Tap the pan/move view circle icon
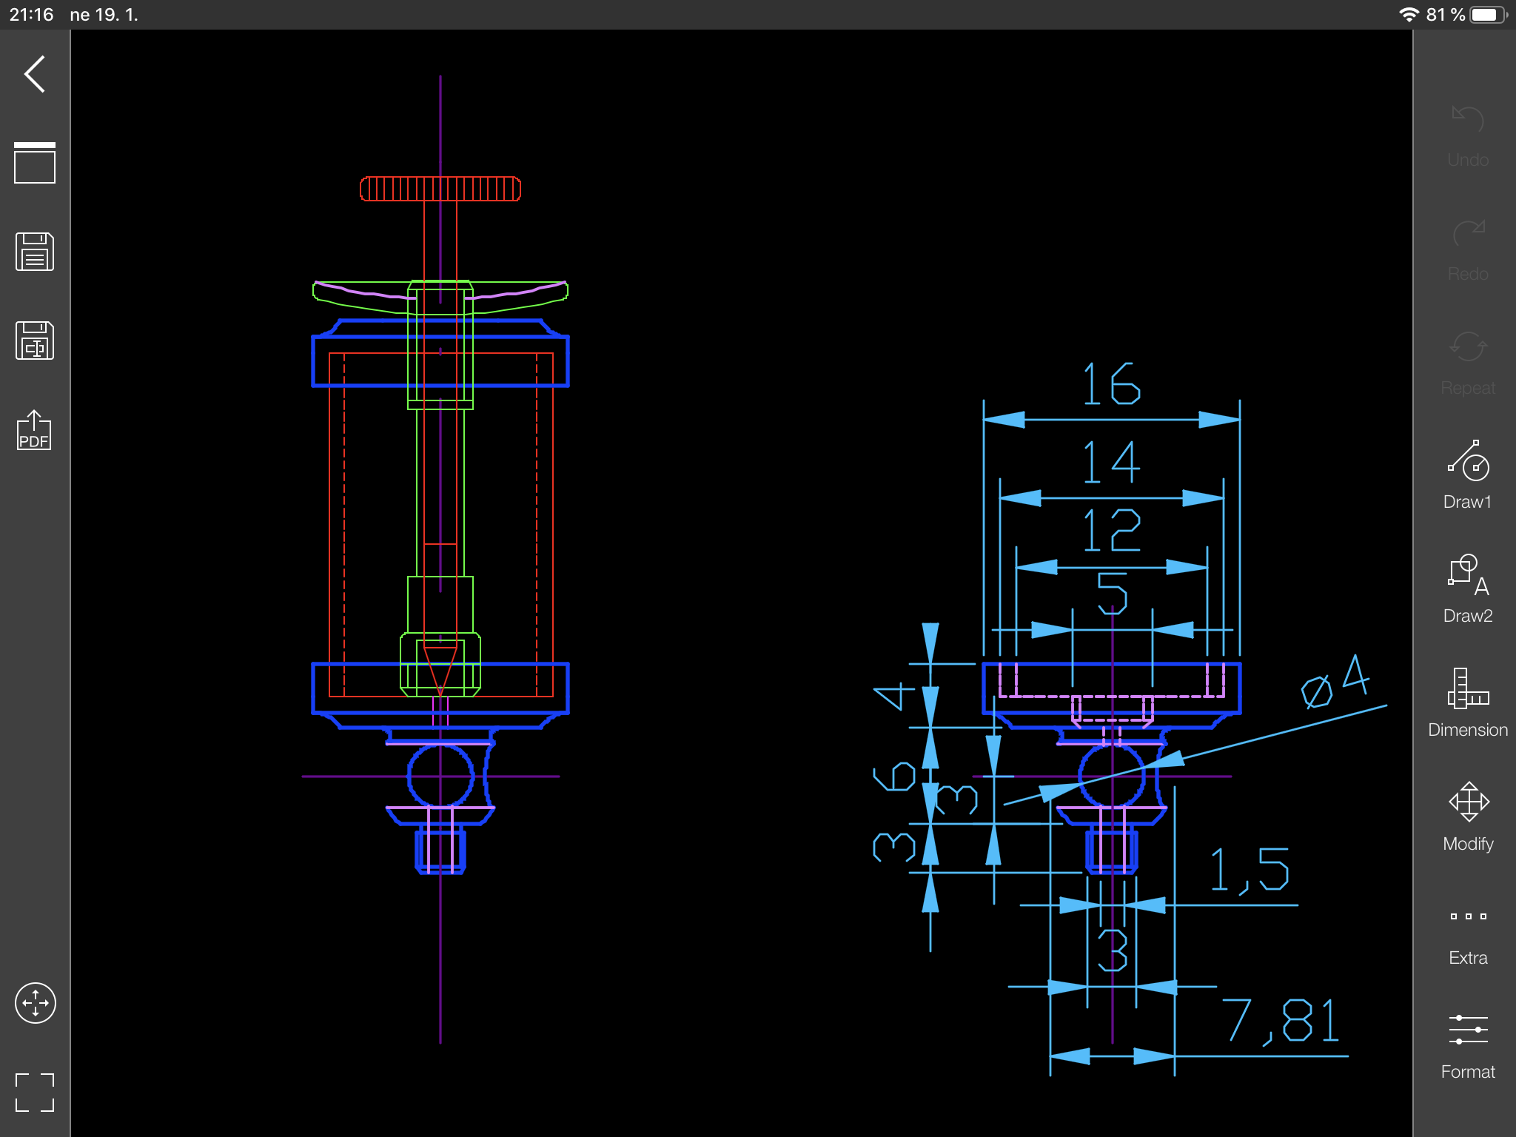This screenshot has height=1137, width=1516. coord(35,1003)
